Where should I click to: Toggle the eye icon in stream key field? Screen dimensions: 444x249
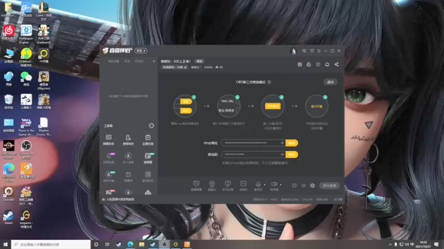[282, 154]
